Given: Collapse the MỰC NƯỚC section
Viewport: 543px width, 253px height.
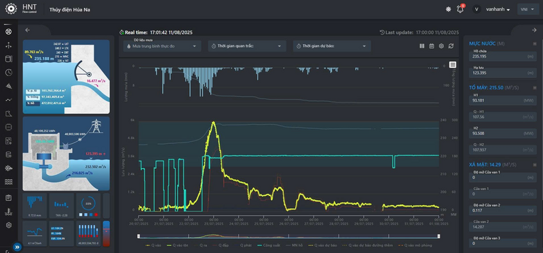Looking at the screenshot, I should click(535, 43).
